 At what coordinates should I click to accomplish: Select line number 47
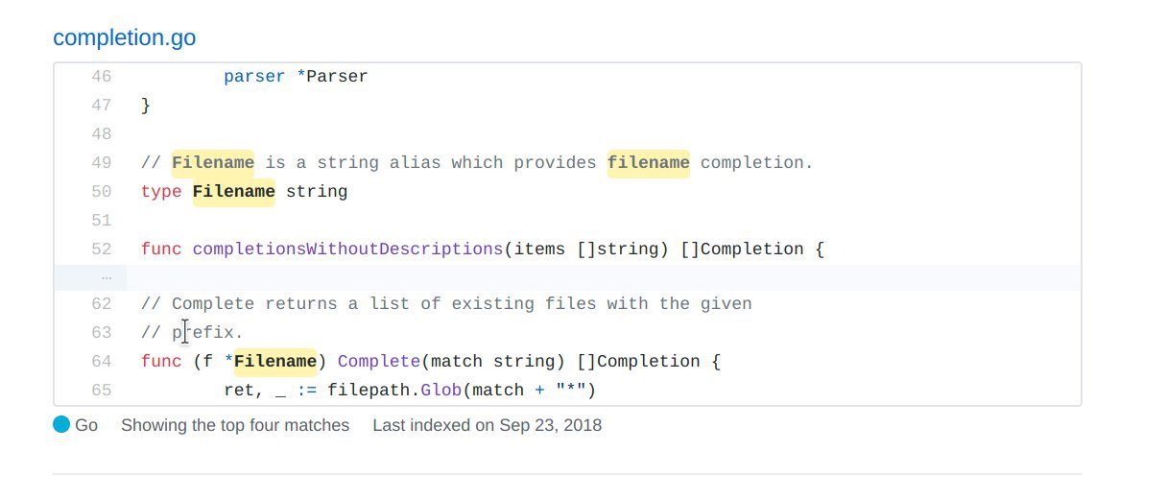click(101, 105)
